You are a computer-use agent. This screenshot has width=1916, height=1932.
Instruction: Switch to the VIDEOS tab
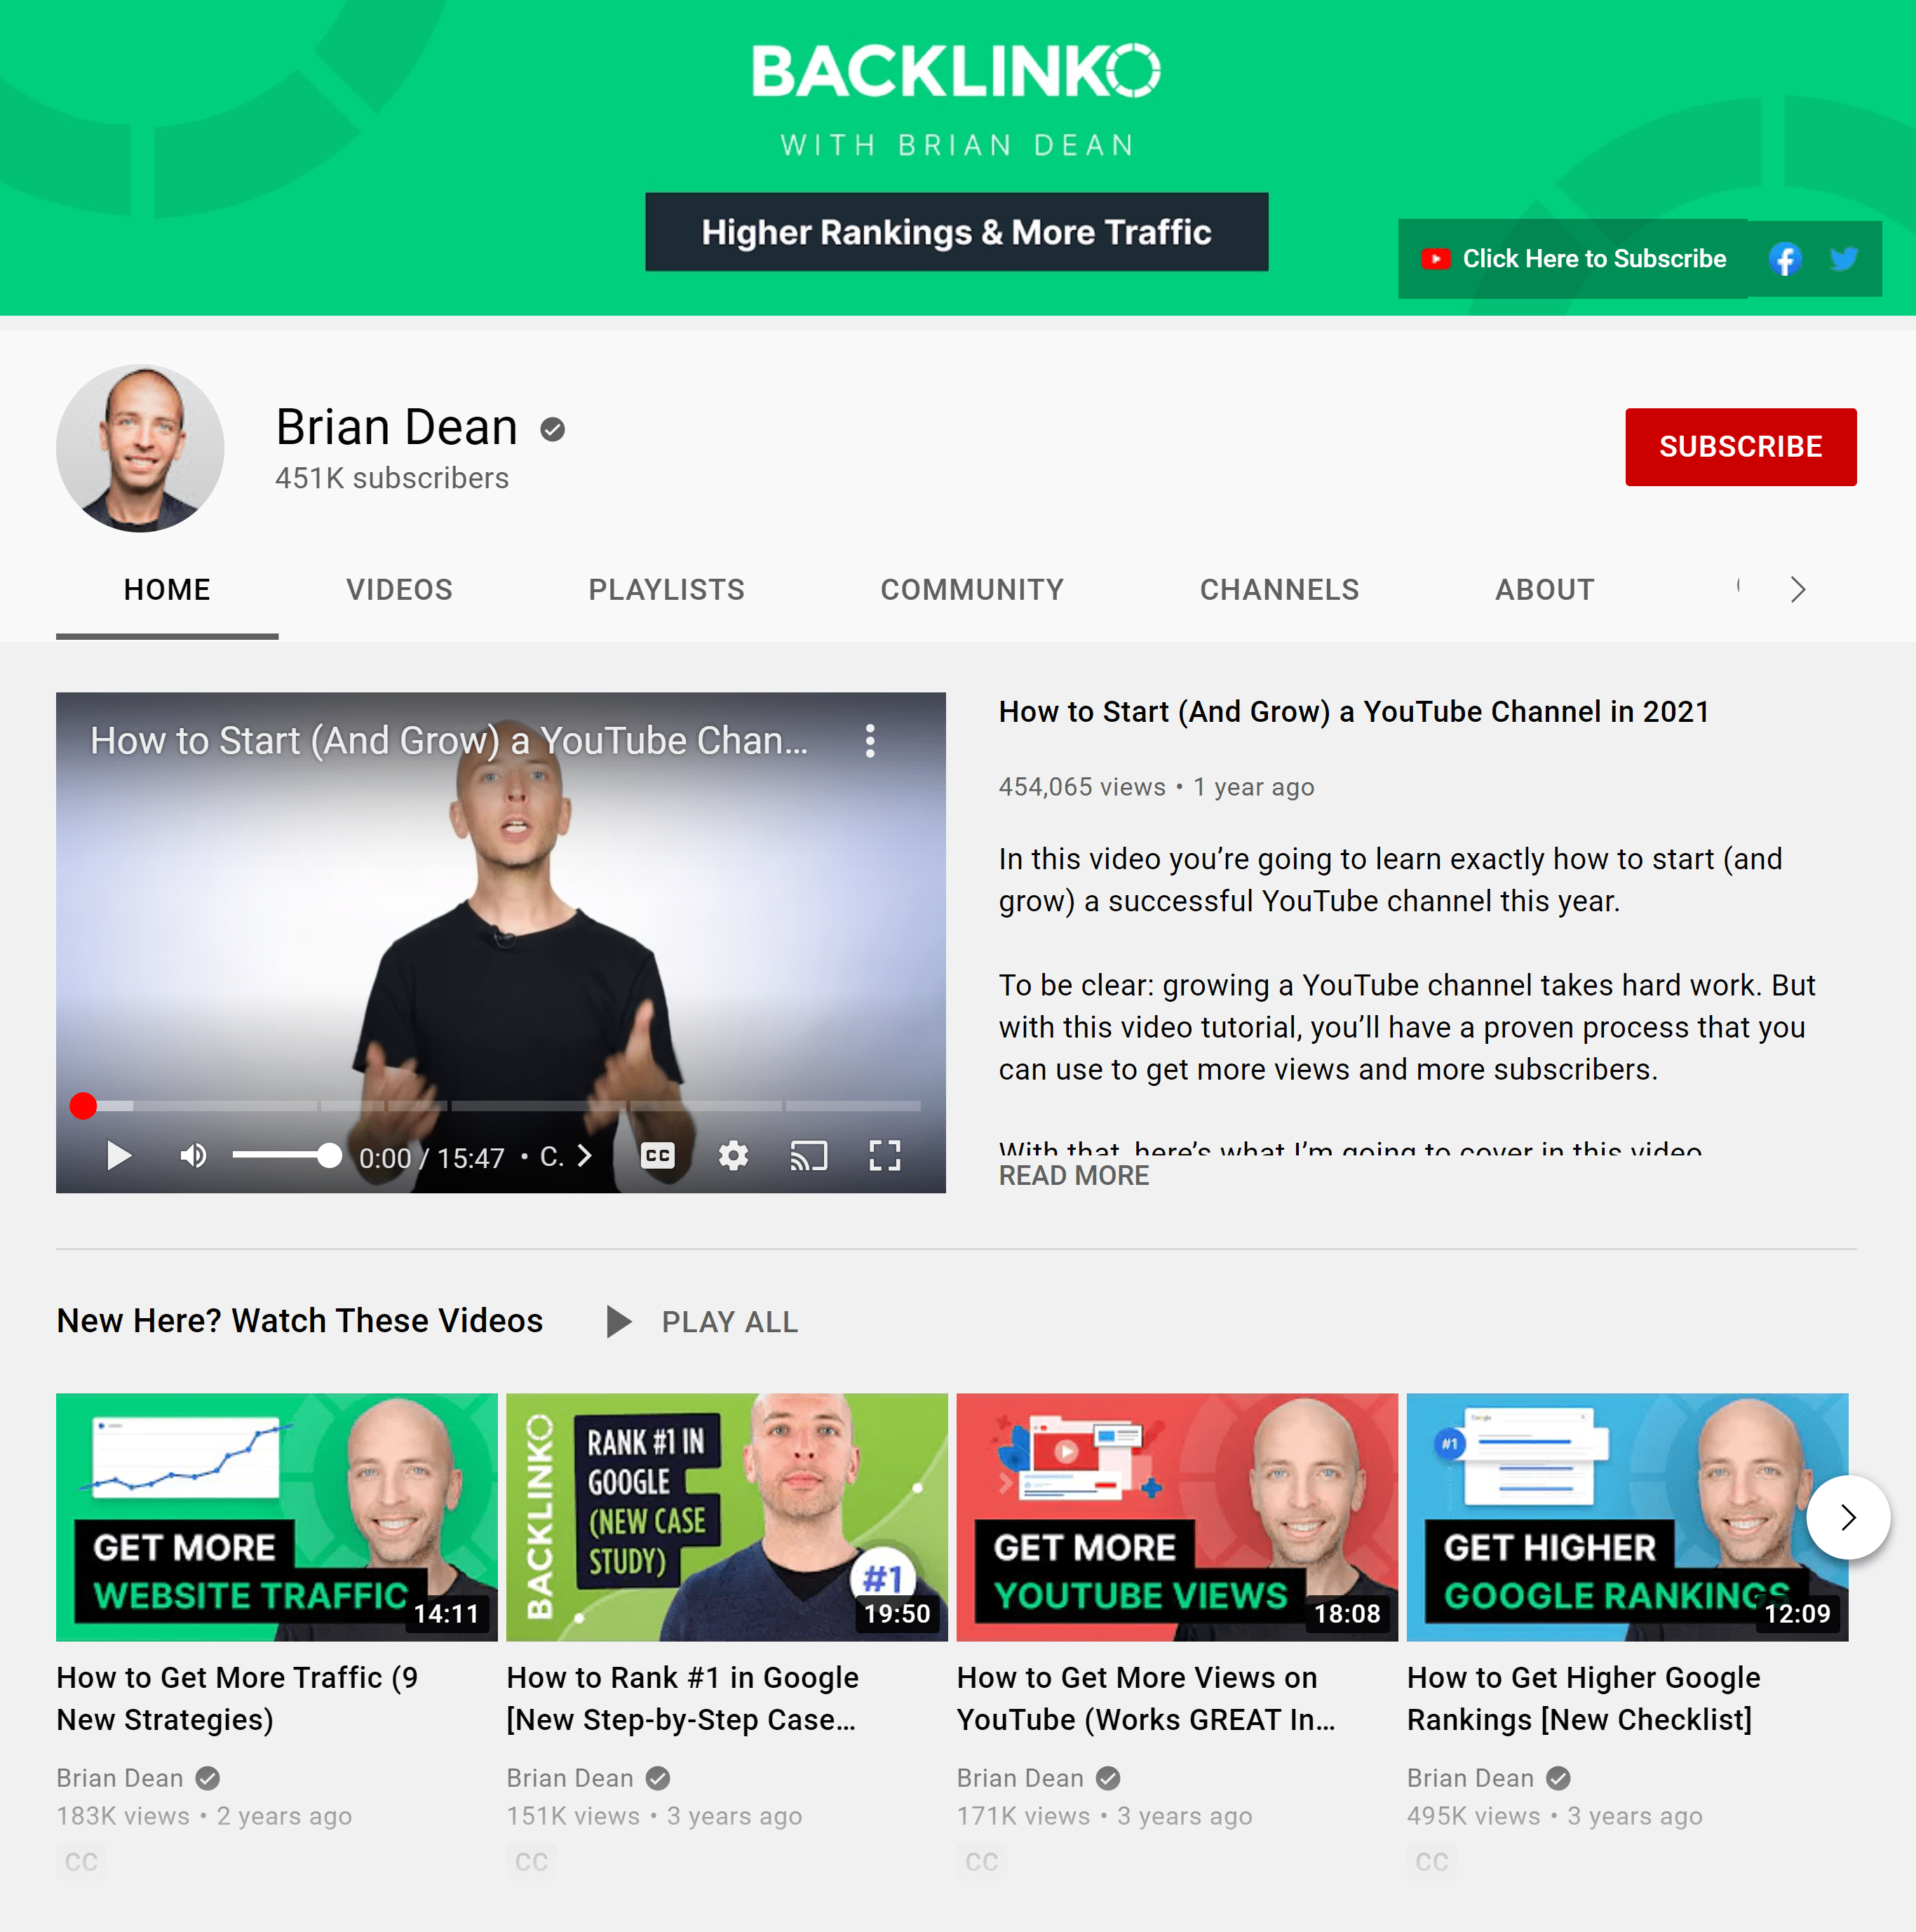(x=398, y=589)
